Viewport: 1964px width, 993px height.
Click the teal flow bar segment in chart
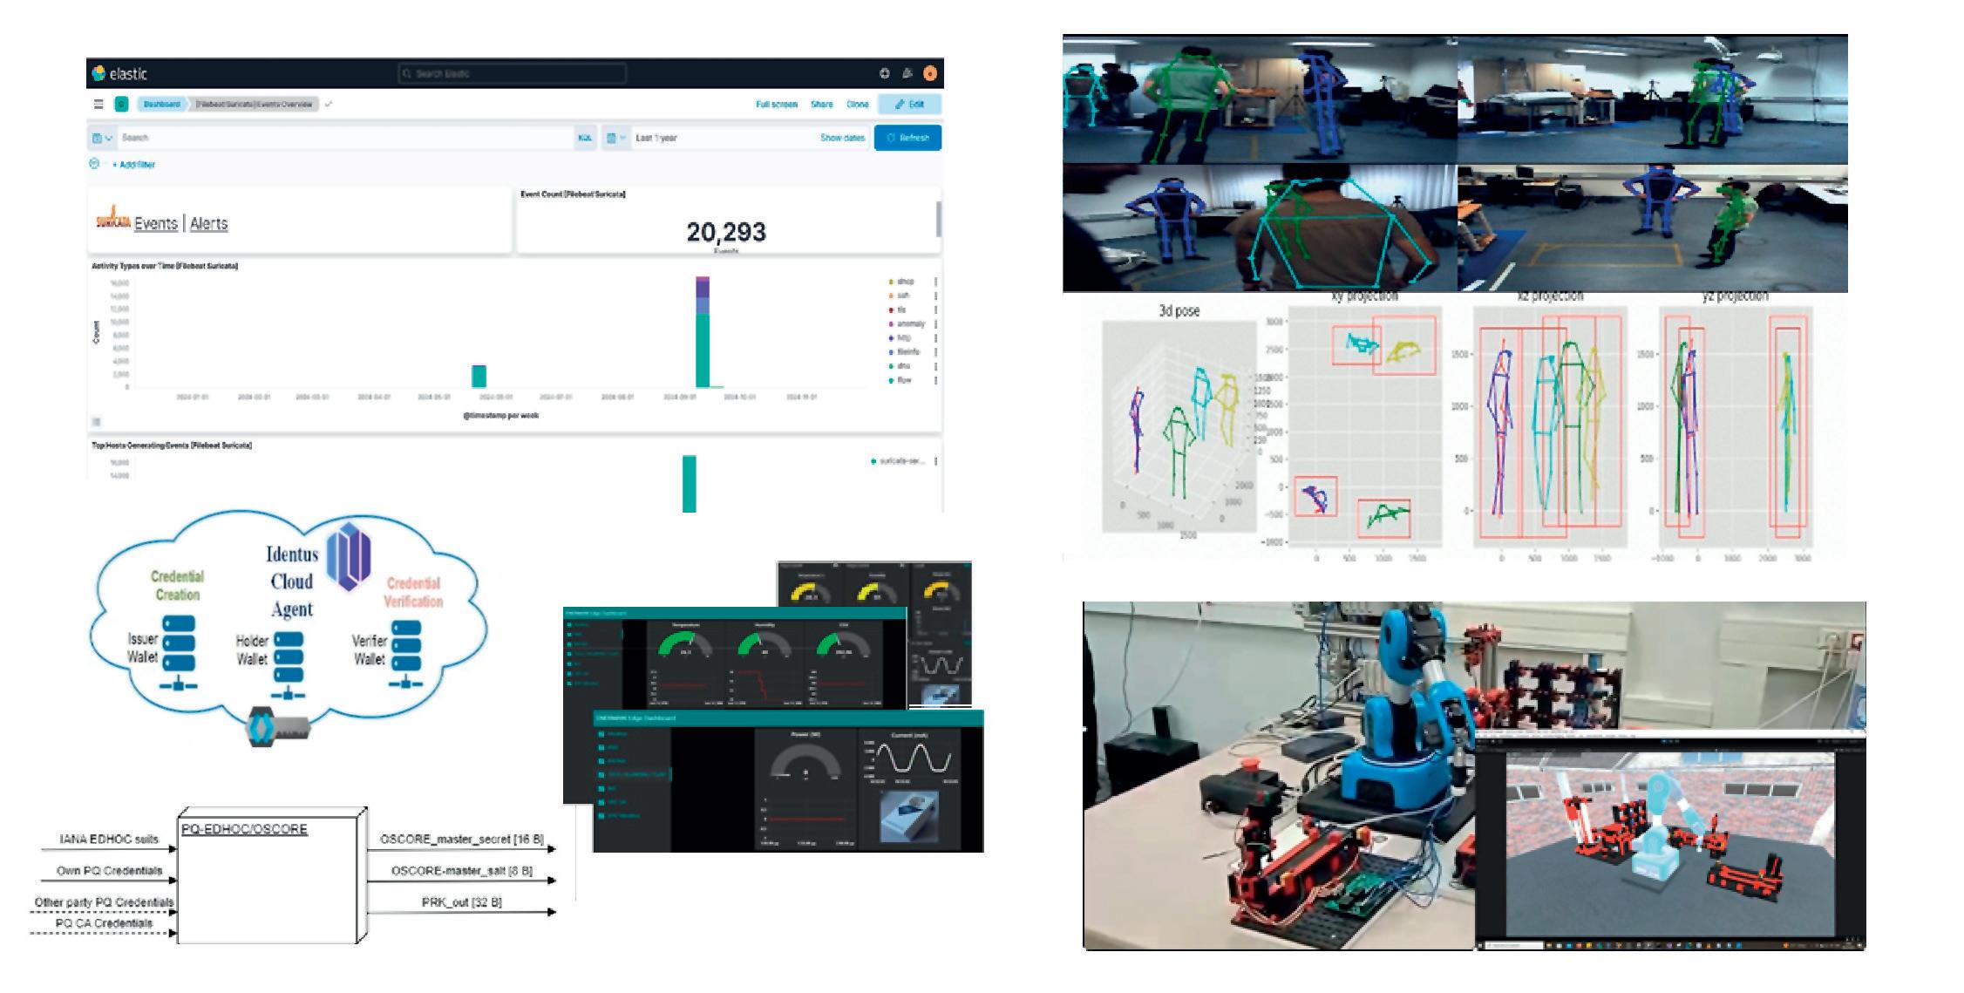tap(702, 349)
